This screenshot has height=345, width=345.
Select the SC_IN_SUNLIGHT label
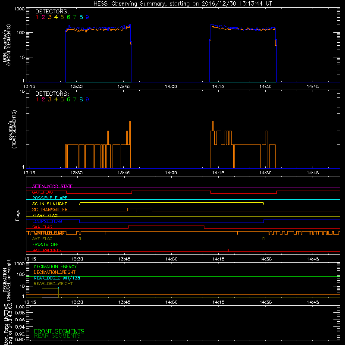point(50,204)
